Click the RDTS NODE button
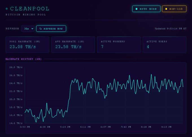The width and height of the screenshot is (192, 137). point(146,9)
